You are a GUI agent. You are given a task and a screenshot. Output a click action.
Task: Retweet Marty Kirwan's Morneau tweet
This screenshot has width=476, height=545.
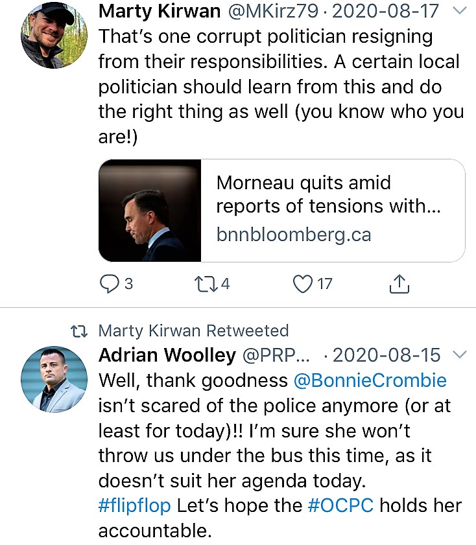pos(206,284)
